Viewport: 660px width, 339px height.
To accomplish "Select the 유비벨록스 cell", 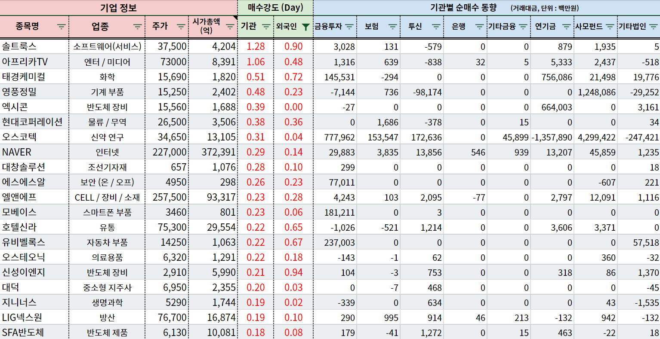I will 34,242.
